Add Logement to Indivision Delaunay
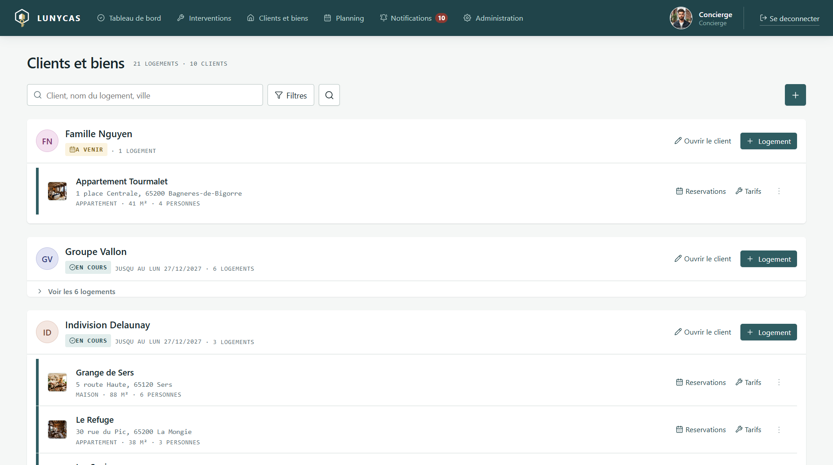Image resolution: width=833 pixels, height=465 pixels. pyautogui.click(x=768, y=332)
